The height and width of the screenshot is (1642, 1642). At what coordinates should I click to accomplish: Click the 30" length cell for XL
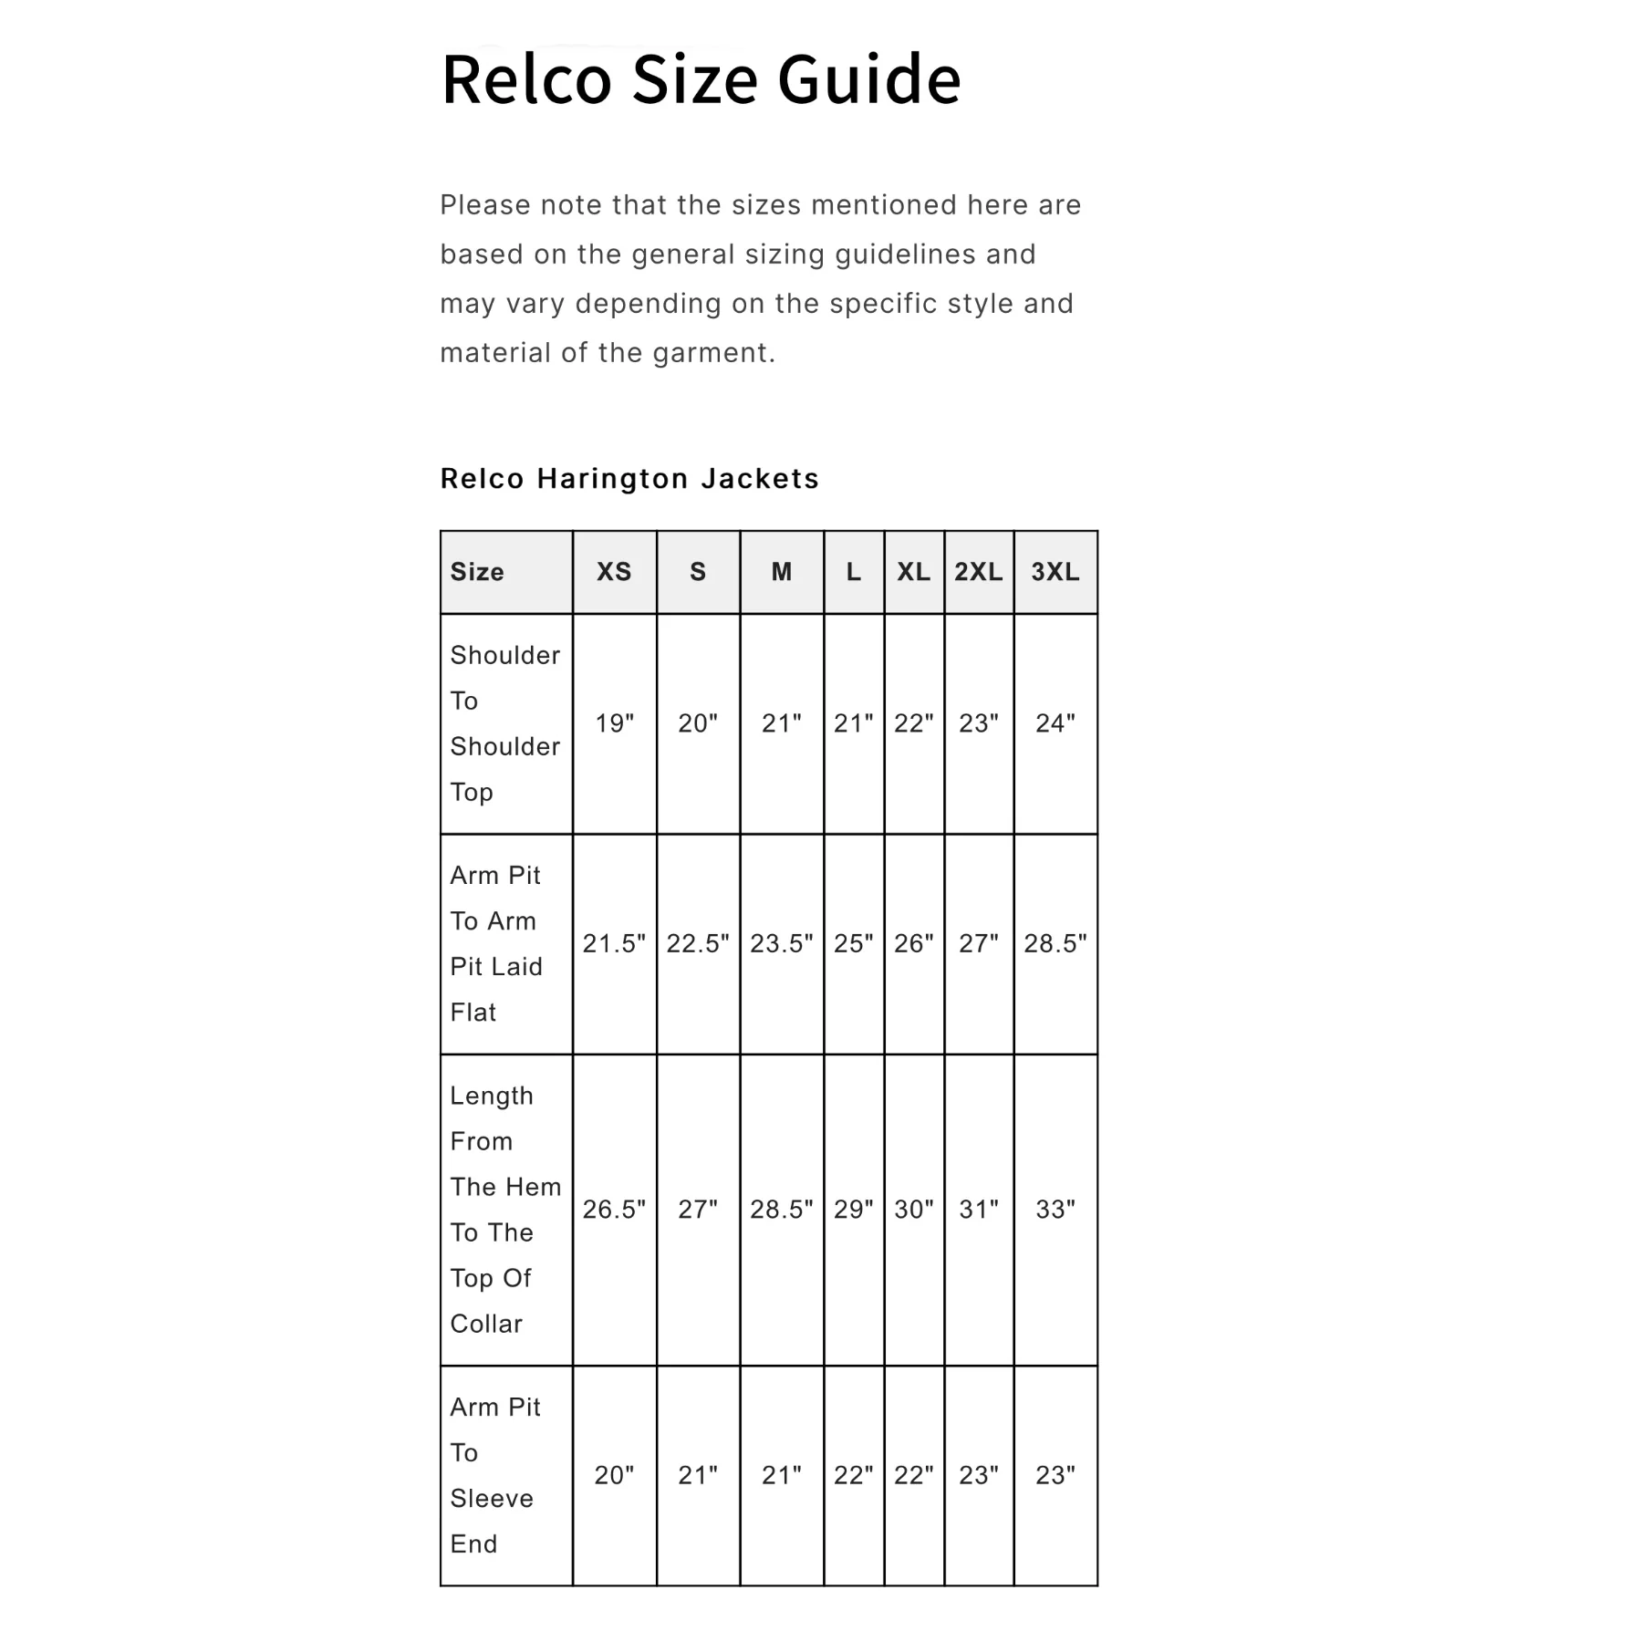[914, 1210]
